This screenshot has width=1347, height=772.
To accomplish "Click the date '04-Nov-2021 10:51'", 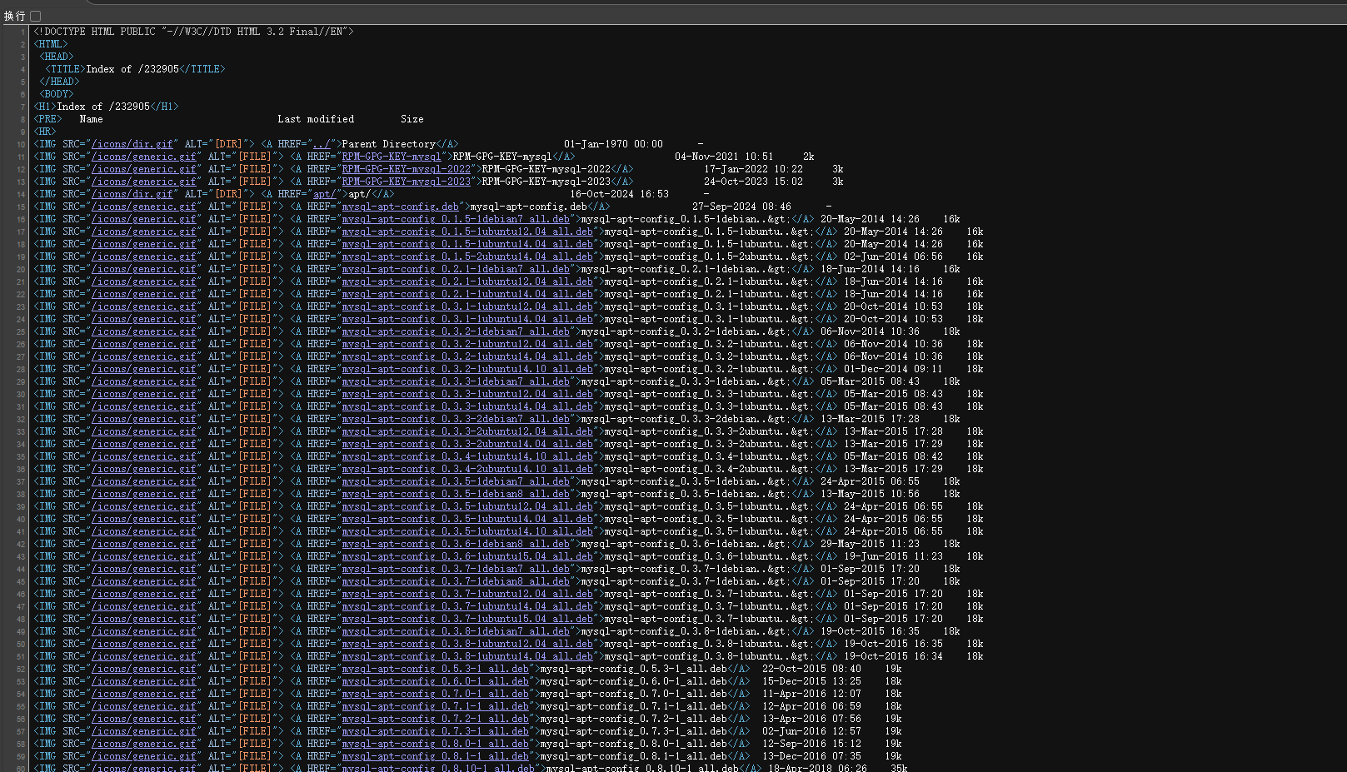I will [x=724, y=157].
